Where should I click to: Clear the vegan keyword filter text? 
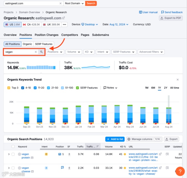36,52
